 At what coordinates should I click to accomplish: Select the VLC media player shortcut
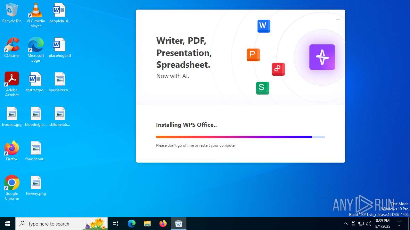click(x=36, y=15)
